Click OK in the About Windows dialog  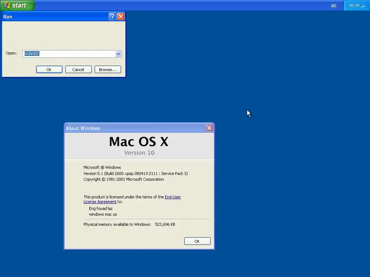tap(197, 241)
